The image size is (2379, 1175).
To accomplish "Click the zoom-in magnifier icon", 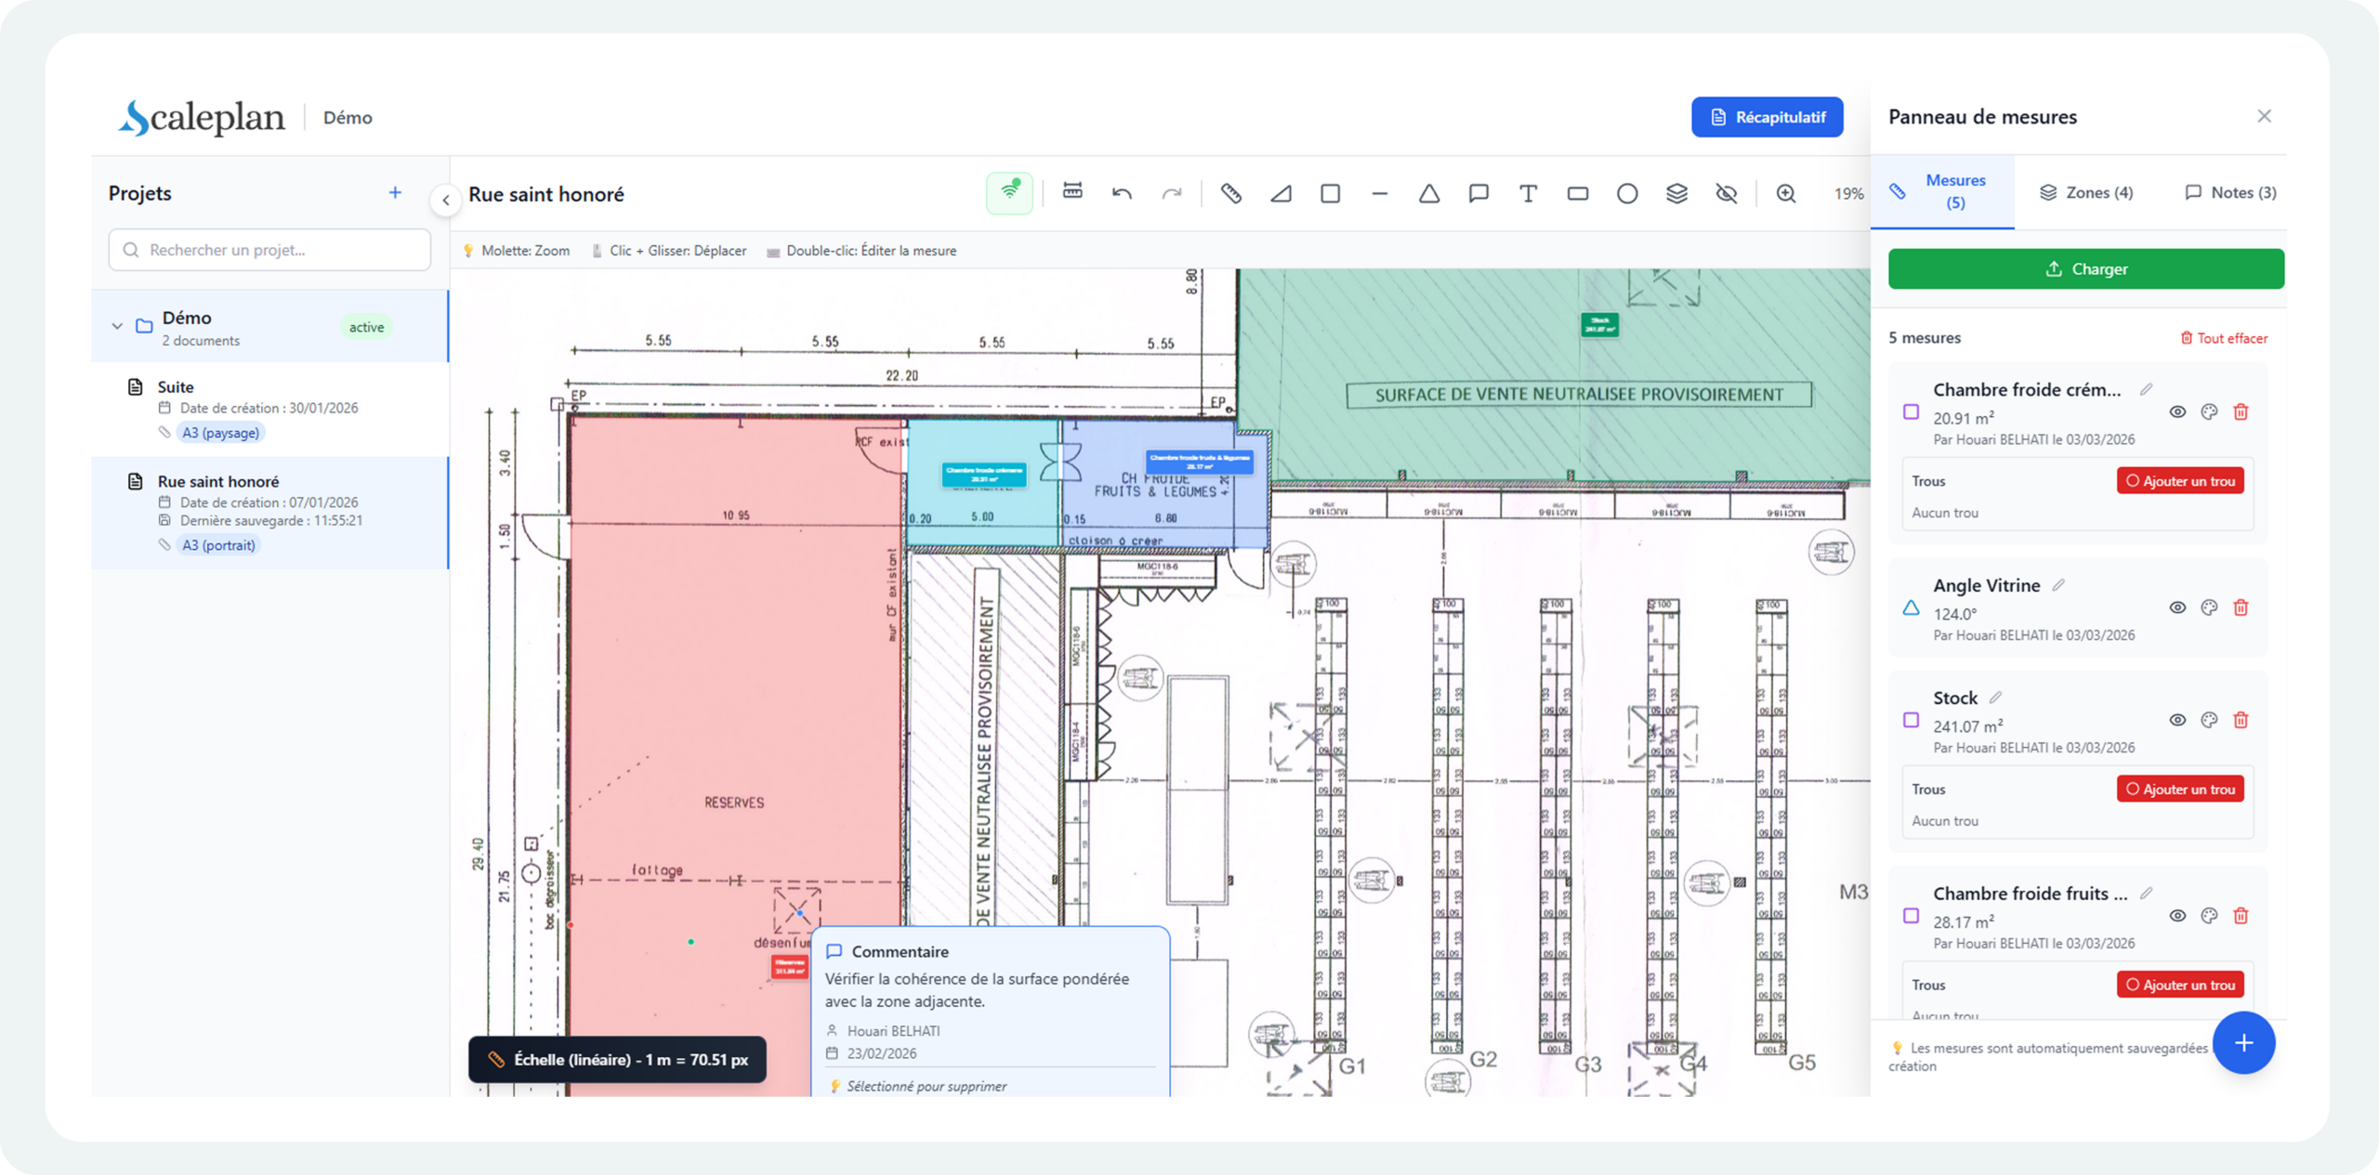I will pyautogui.click(x=1785, y=193).
